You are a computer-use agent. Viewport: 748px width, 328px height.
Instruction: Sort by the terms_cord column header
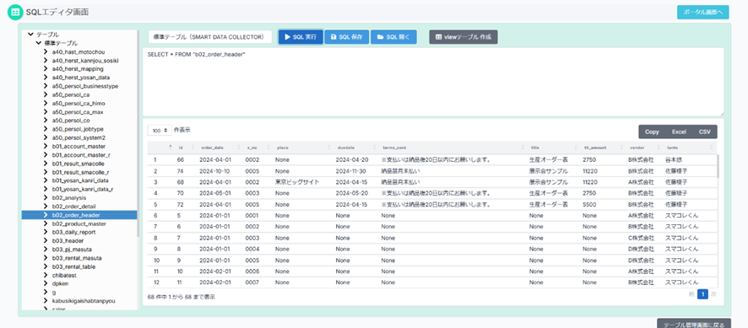pos(453,148)
